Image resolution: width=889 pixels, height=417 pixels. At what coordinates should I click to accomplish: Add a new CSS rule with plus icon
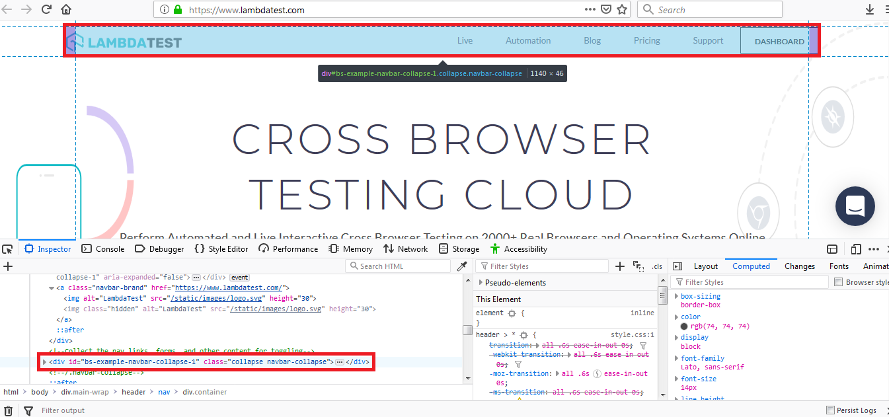[x=619, y=266]
